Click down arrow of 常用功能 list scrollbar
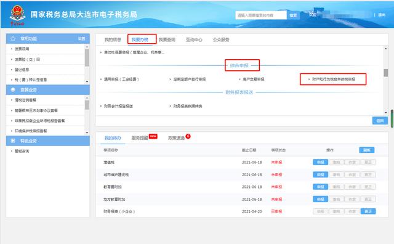Viewport: 394px width, 244px height. coord(87,82)
